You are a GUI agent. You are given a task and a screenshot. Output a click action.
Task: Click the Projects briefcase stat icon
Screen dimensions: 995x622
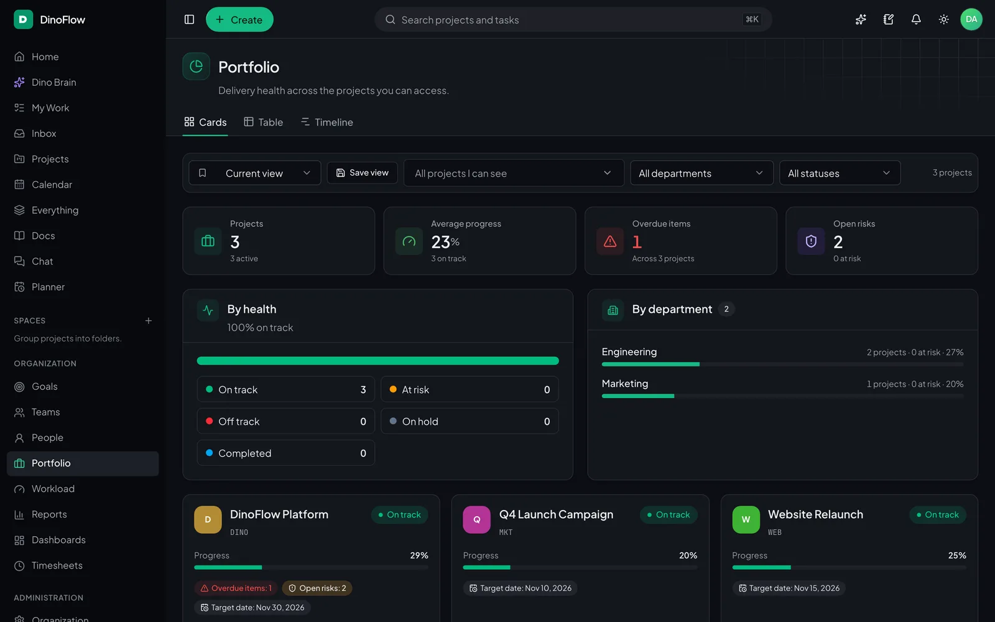[208, 241]
